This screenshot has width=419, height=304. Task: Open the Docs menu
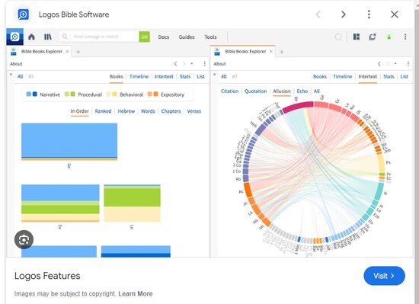click(164, 37)
